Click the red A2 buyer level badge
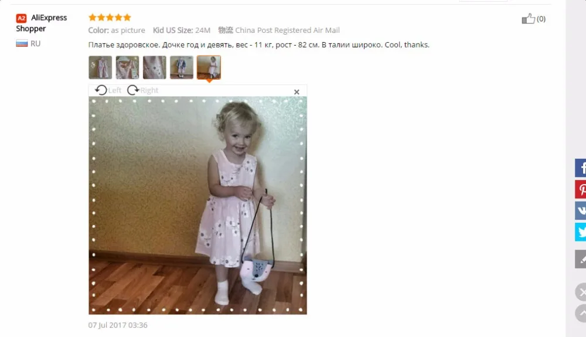Viewport: 586px width, 337px height. tap(21, 18)
